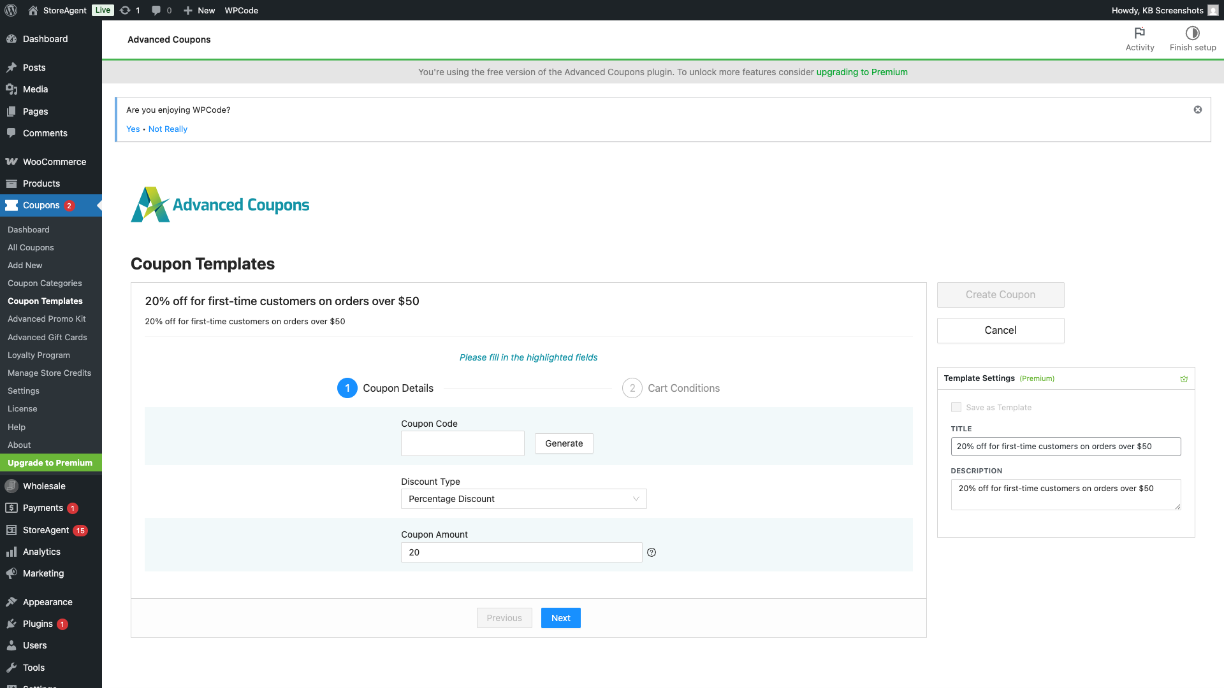Click the WooCommerce icon in sidebar

point(11,162)
